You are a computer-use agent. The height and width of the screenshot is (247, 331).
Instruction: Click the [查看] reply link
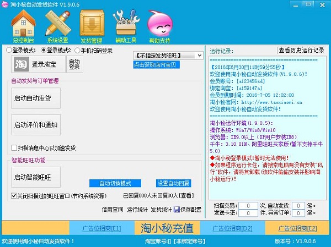click(x=186, y=196)
